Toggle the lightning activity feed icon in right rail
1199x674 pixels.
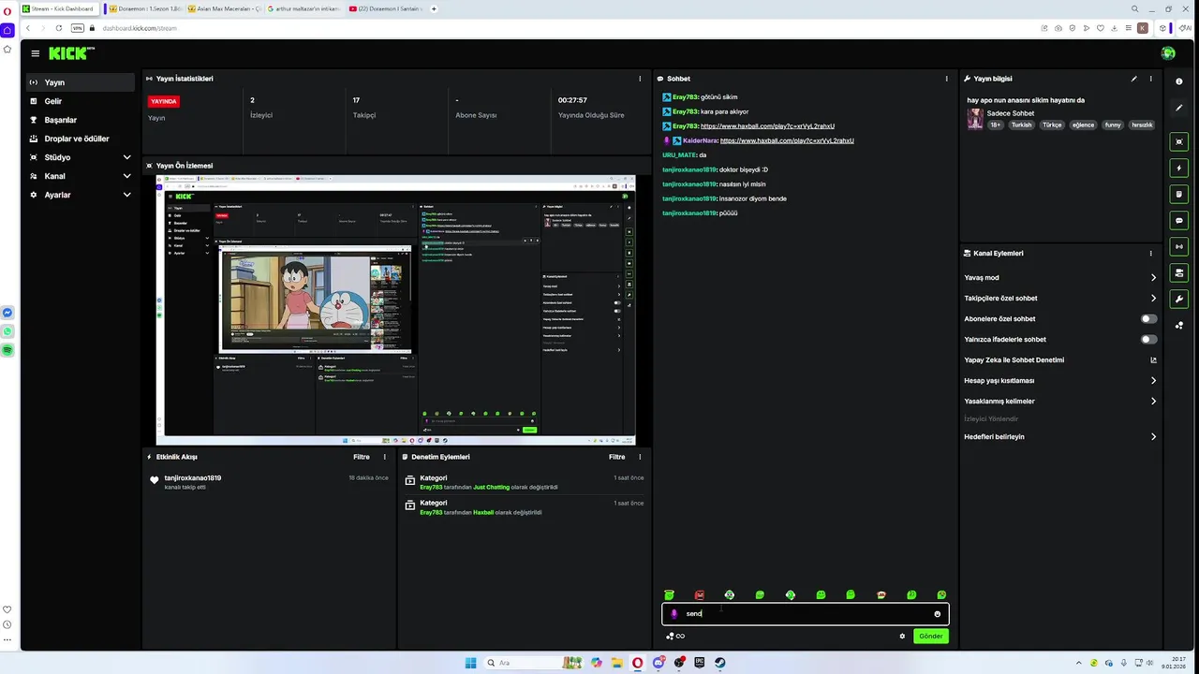click(x=1178, y=168)
